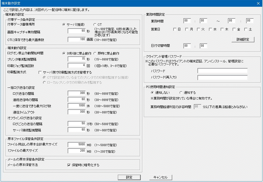Check the 月 business day checkbox
The image size is (263, 182).
(x=187, y=30)
